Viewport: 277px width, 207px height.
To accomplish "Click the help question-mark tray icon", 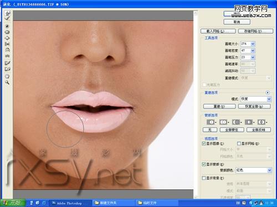I will click(x=244, y=203).
